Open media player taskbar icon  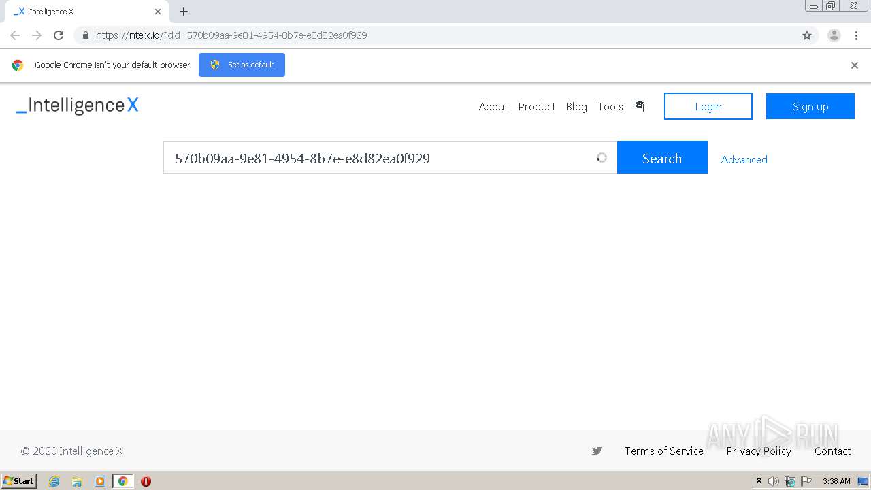pos(100,481)
